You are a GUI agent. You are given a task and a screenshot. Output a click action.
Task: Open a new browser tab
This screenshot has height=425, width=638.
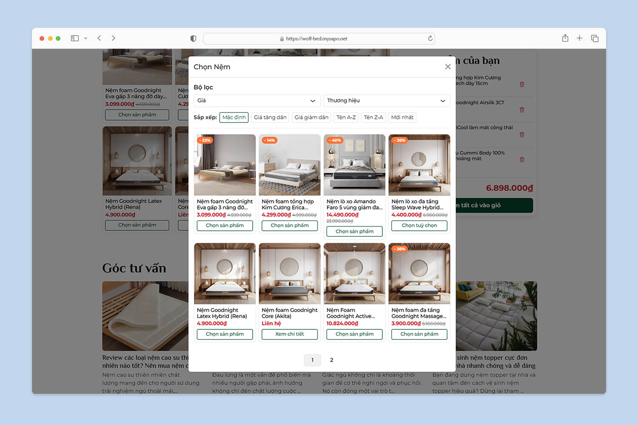point(579,38)
